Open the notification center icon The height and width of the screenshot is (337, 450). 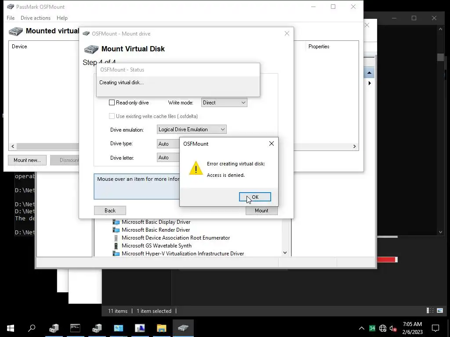click(435, 328)
